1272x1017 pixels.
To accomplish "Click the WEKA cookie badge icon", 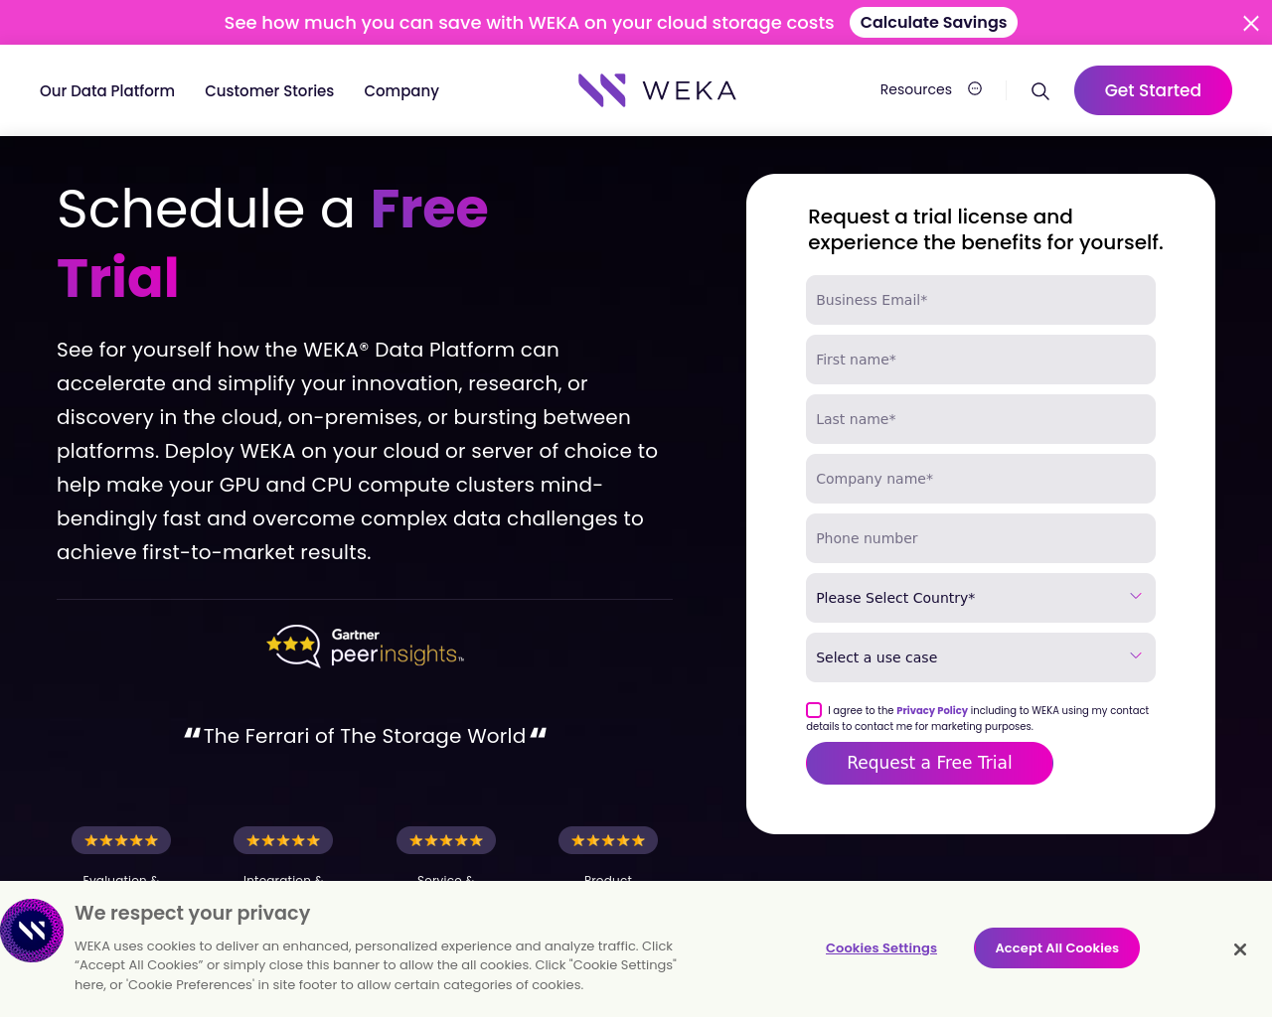I will point(32,931).
